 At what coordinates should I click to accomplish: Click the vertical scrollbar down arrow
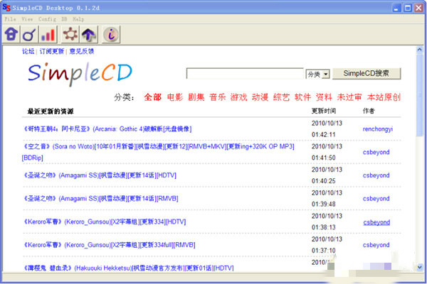pos(420,266)
